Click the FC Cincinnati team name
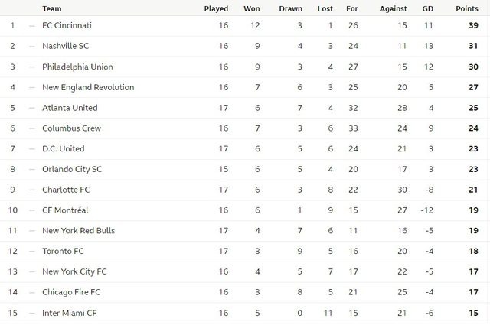Viewport: 490px width, 325px height. (67, 25)
